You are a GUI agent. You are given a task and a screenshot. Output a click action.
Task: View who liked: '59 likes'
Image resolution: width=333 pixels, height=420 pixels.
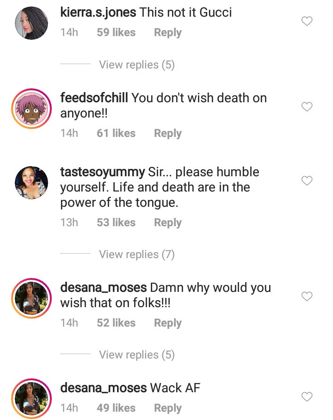(x=116, y=33)
